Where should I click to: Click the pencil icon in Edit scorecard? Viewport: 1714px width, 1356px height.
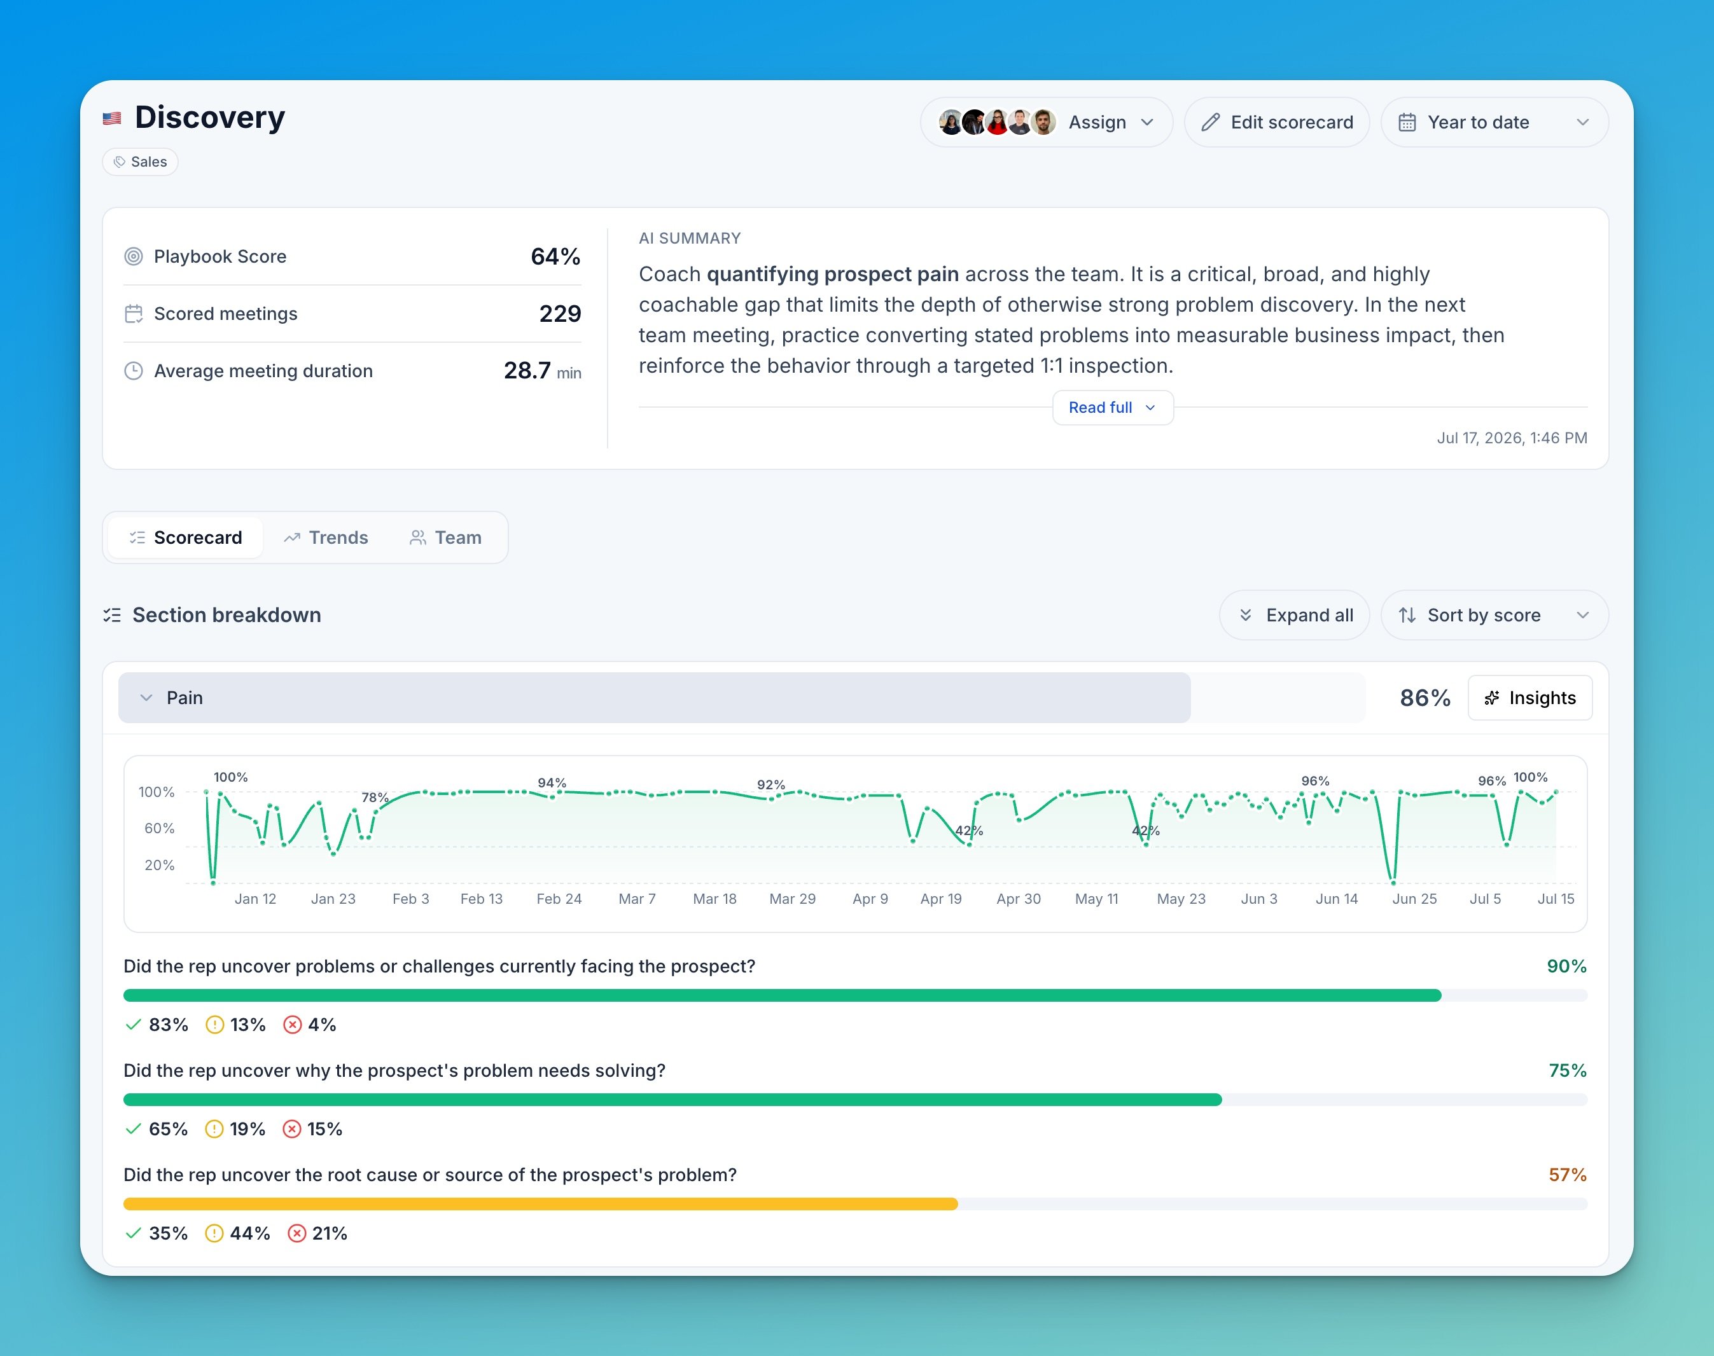tap(1209, 122)
